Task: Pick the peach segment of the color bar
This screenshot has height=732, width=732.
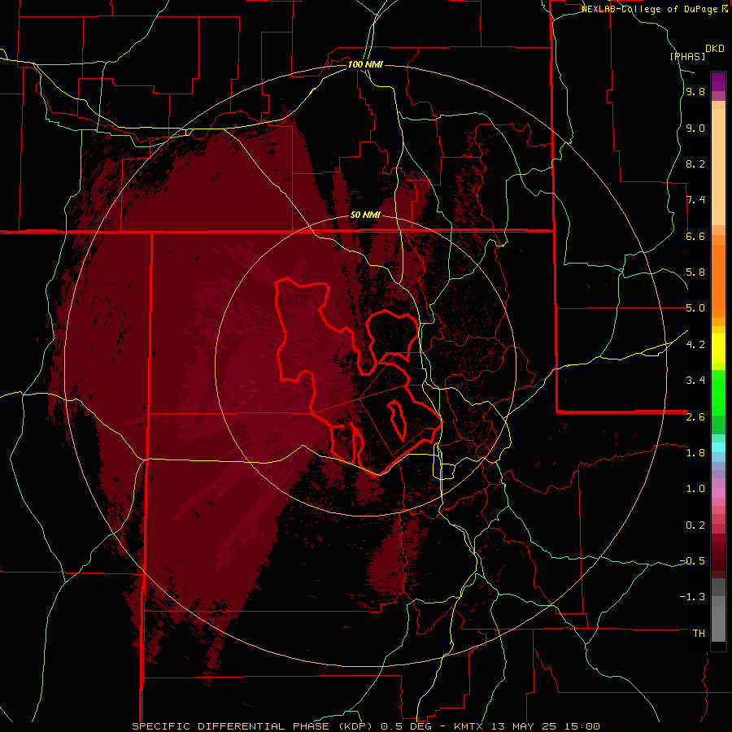Action: coord(718,167)
